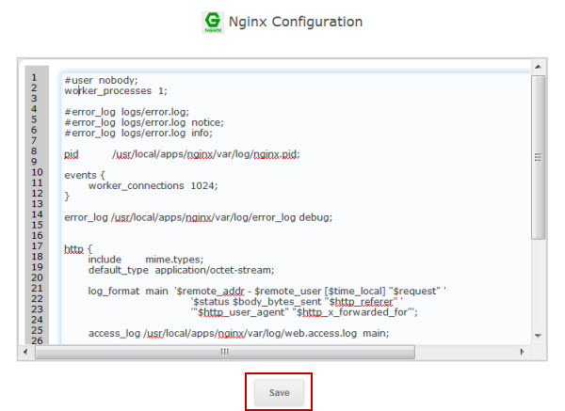The image size is (565, 411).
Task: Click the line '#error_log logs/error.log notice;'
Action: [x=144, y=122]
